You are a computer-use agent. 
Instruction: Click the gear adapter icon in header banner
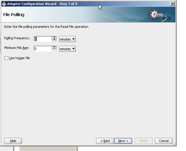[x=157, y=15]
